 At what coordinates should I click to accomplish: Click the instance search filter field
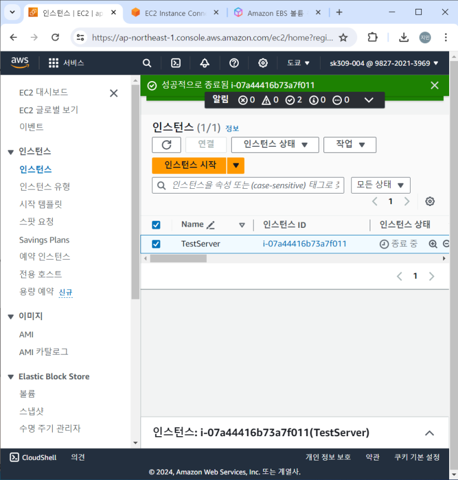click(x=248, y=185)
